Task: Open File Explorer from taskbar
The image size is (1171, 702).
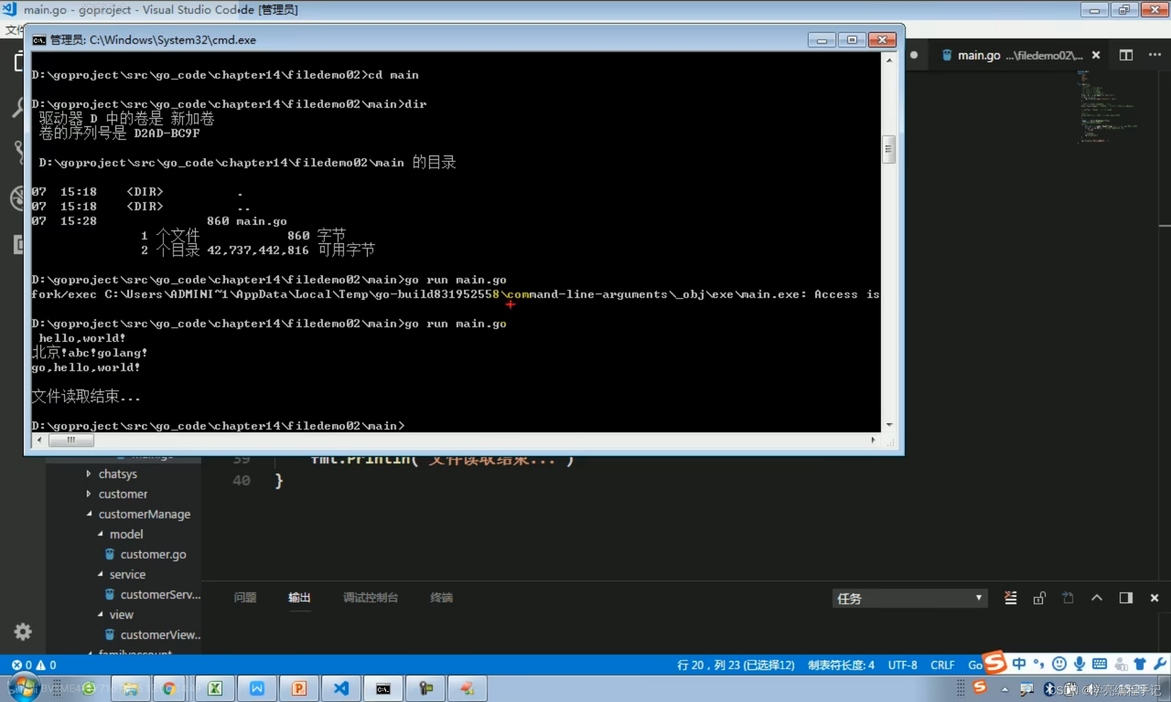Action: 131,689
